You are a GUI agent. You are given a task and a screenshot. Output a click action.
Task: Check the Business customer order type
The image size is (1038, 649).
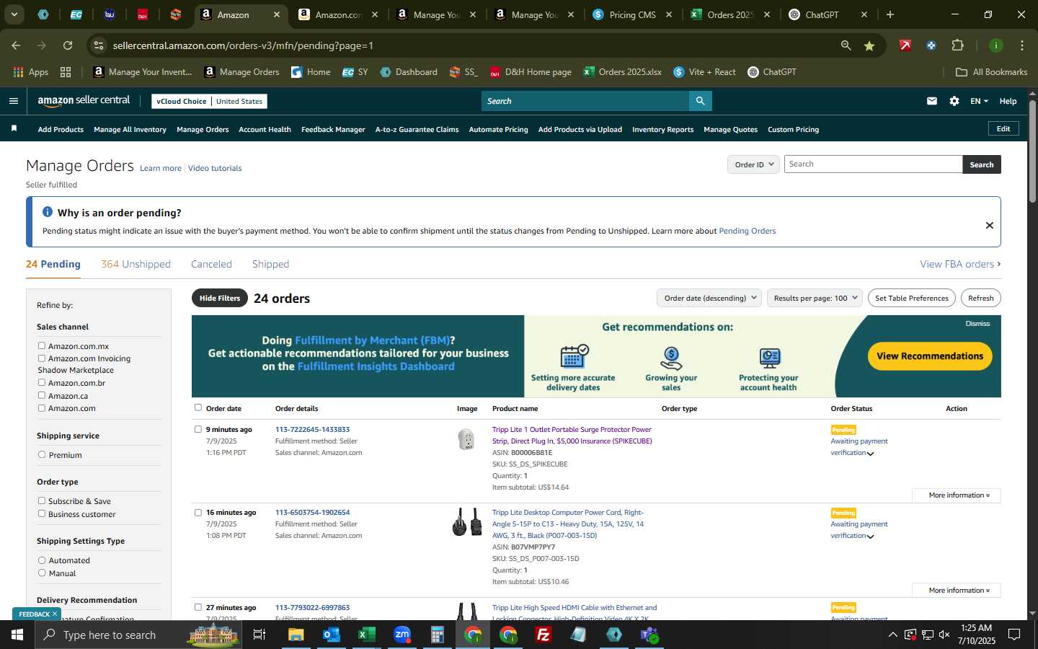(x=42, y=513)
